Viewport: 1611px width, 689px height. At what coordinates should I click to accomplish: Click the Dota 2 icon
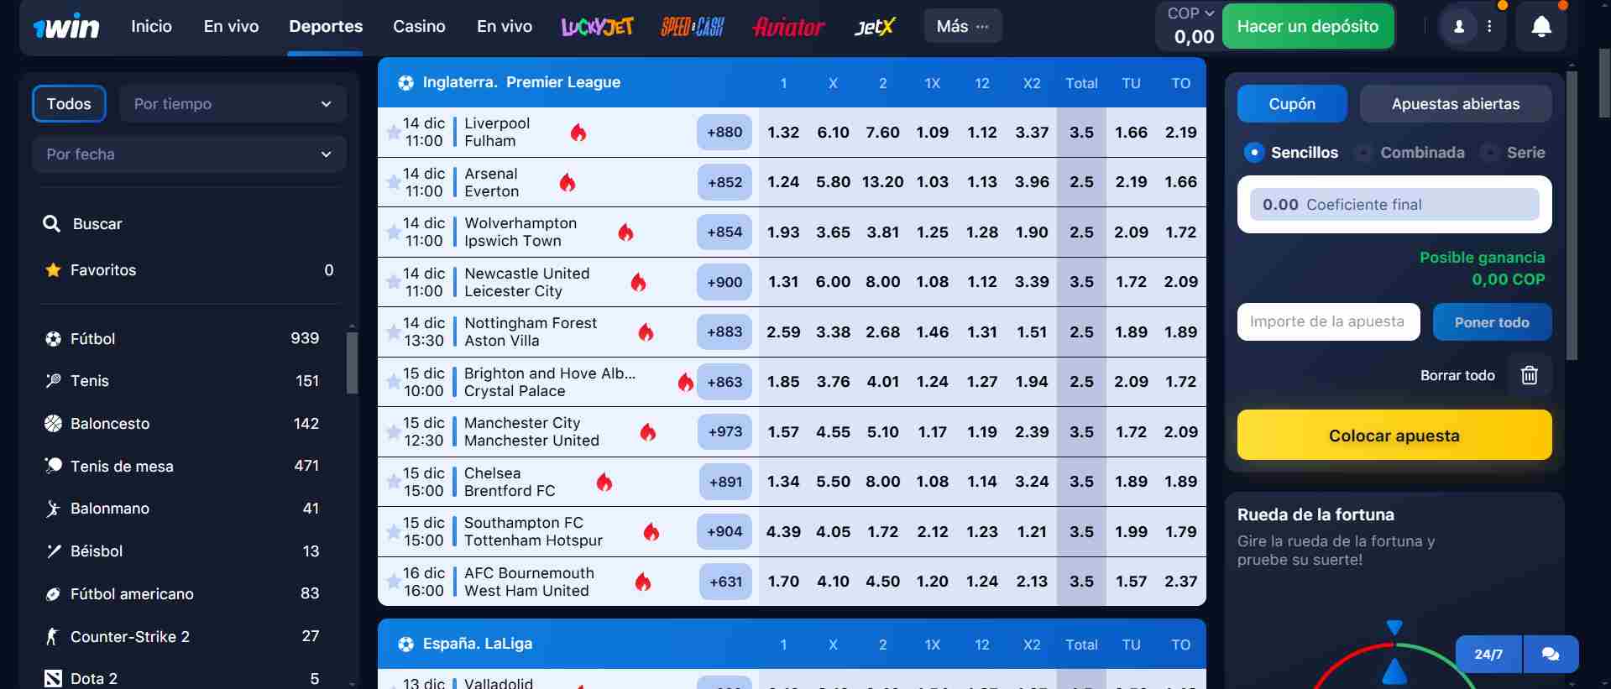[x=53, y=679]
